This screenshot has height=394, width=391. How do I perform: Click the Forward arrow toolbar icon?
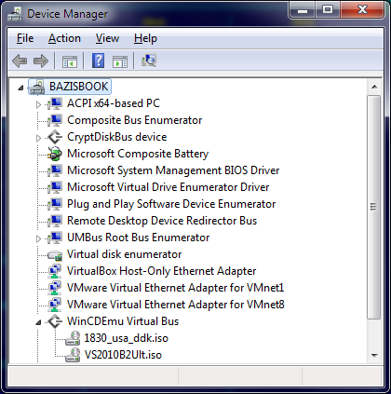point(41,61)
